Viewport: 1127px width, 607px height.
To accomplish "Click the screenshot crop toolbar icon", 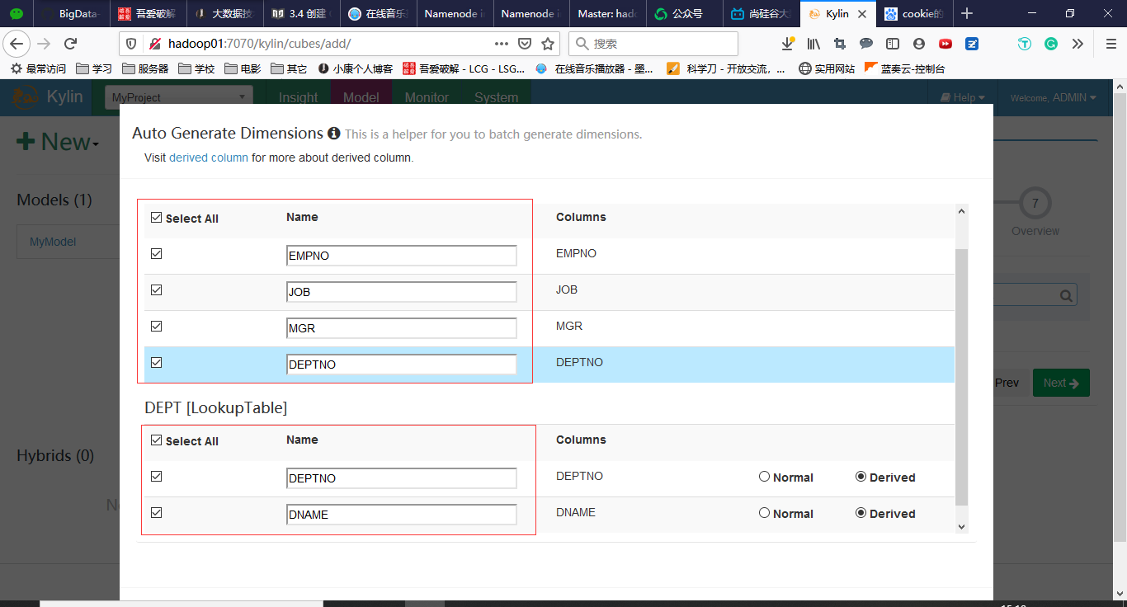I will (x=840, y=44).
